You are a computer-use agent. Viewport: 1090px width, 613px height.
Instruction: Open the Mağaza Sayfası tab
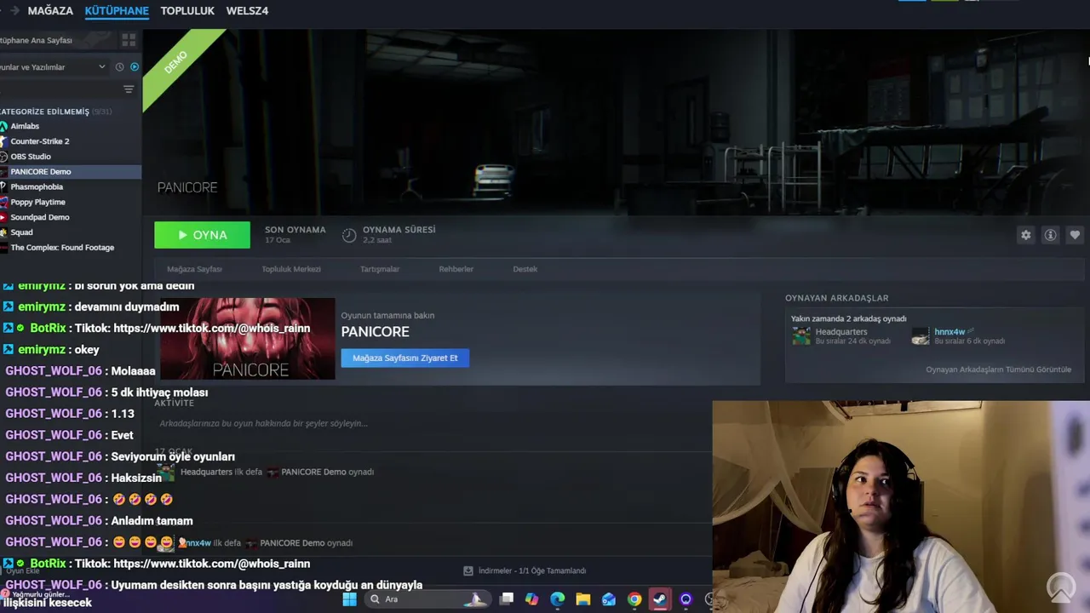pos(194,269)
